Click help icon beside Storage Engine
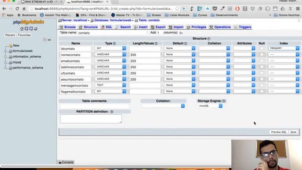Image resolution: width=302 pixels, height=170 pixels. (224, 101)
